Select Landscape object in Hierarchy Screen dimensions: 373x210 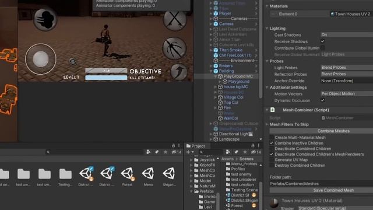point(229,139)
